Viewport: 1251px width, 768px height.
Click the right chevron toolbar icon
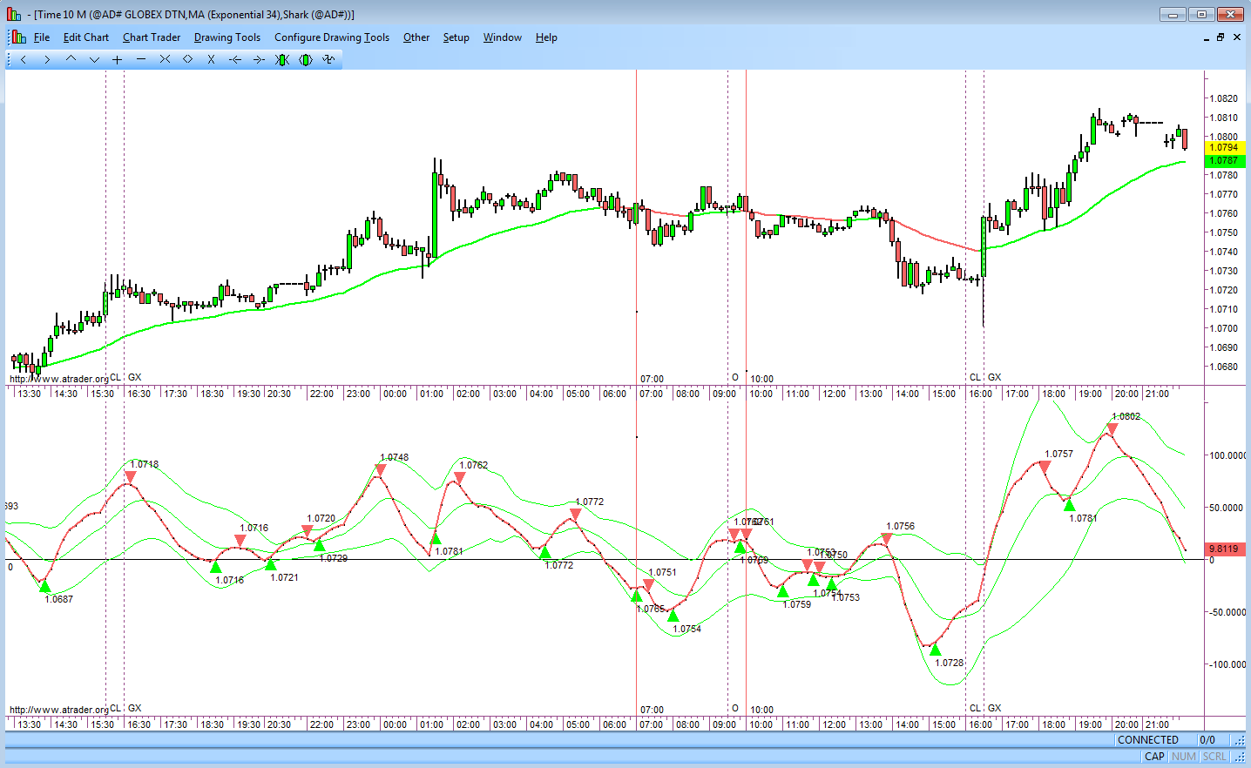(47, 59)
